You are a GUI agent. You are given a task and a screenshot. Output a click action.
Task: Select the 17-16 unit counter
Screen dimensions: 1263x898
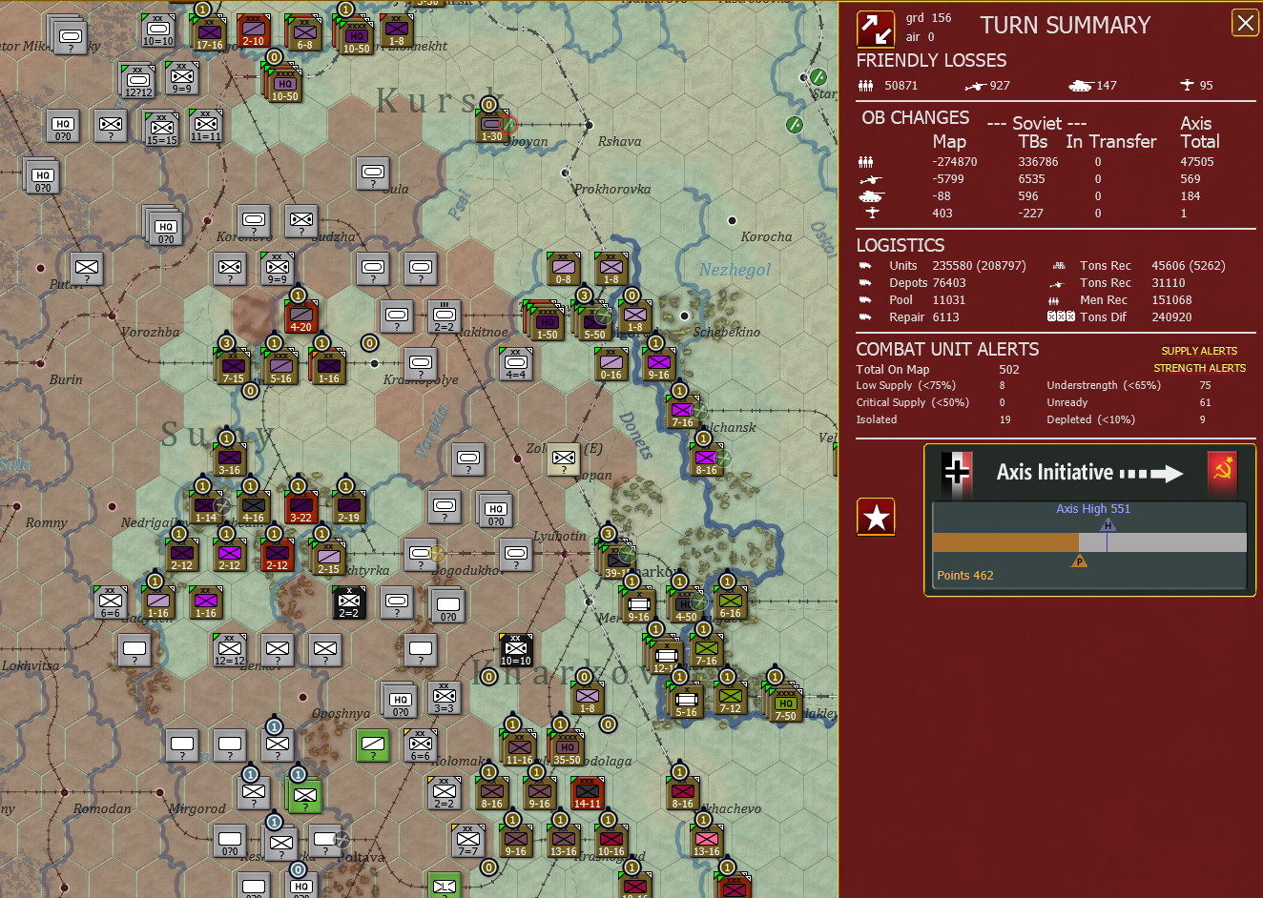pos(209,33)
